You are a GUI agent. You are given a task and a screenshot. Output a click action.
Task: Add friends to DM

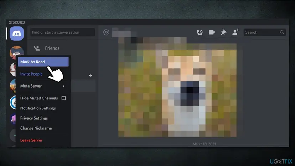pyautogui.click(x=236, y=32)
